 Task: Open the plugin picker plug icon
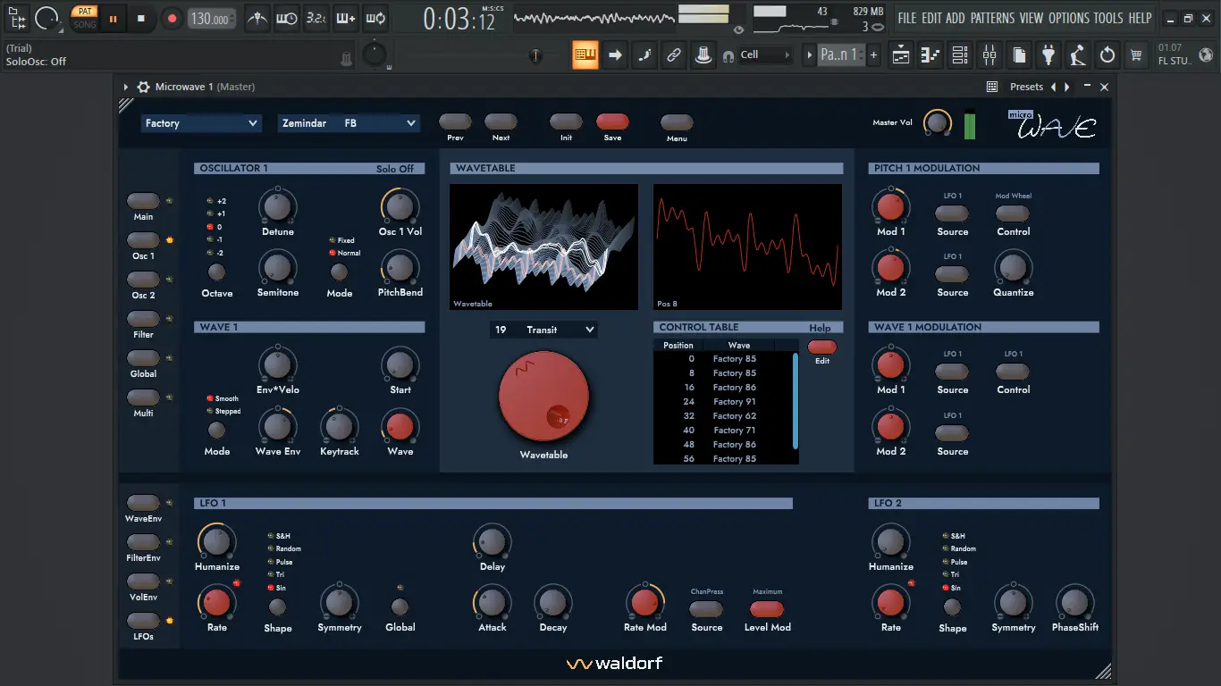1048,55
